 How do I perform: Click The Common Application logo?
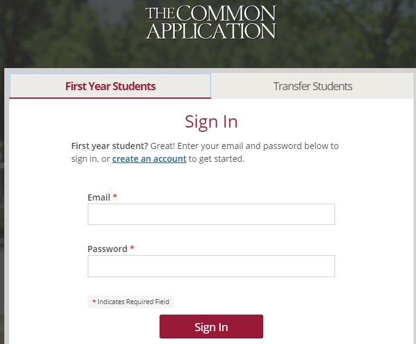(x=210, y=22)
